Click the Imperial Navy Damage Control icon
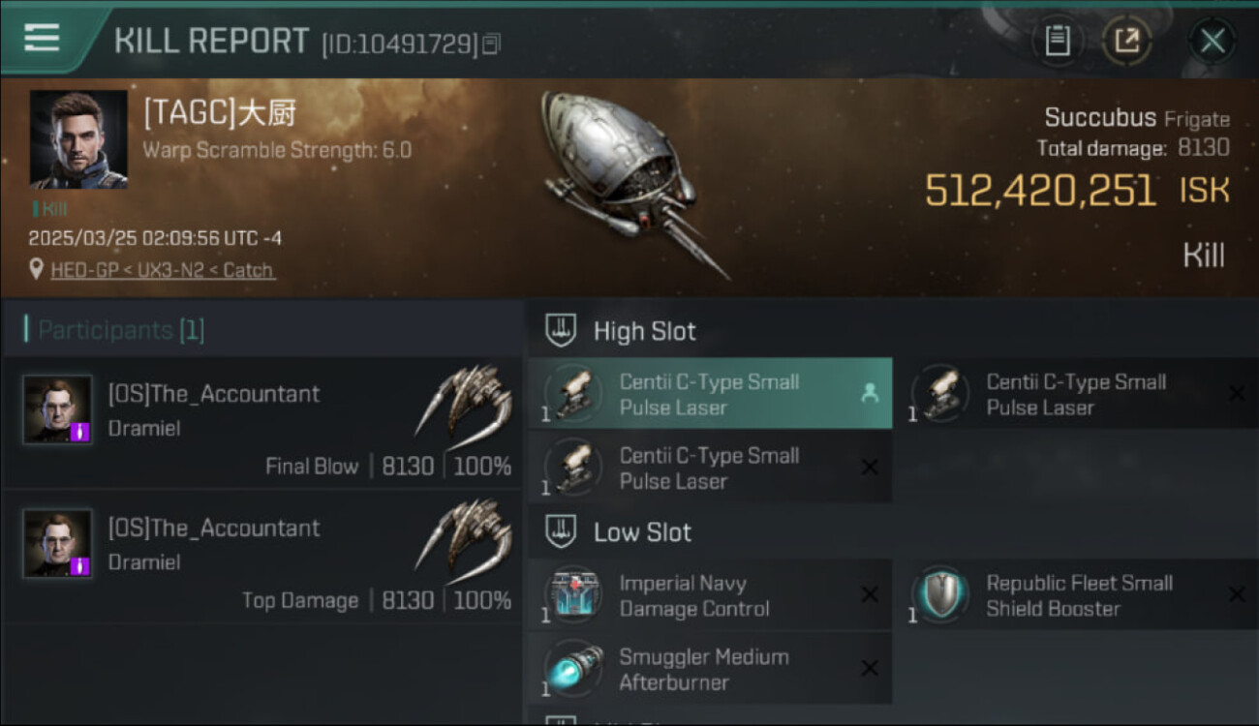Viewport: 1259px width, 726px height. pyautogui.click(x=573, y=595)
